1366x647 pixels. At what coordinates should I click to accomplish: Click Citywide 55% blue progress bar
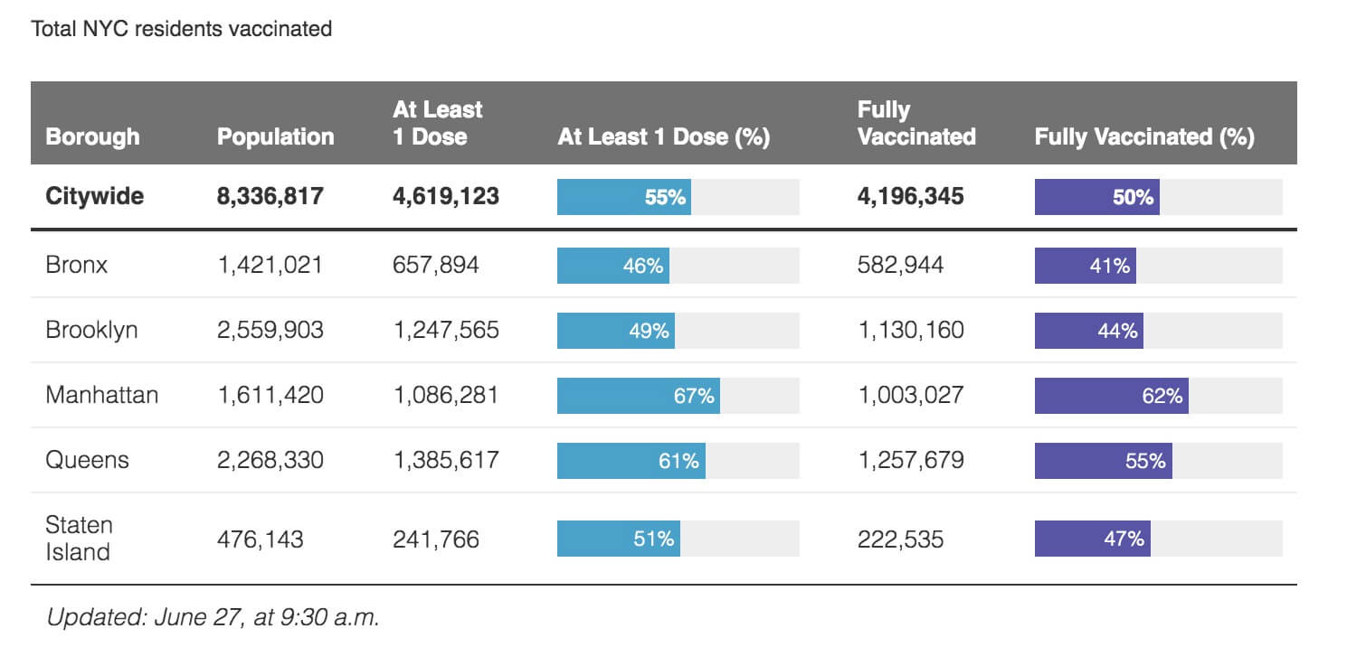(624, 197)
